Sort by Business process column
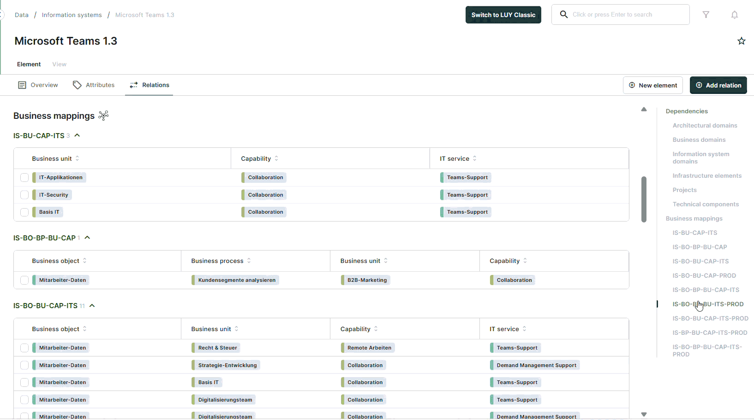Image resolution: width=754 pixels, height=420 pixels. pyautogui.click(x=249, y=261)
